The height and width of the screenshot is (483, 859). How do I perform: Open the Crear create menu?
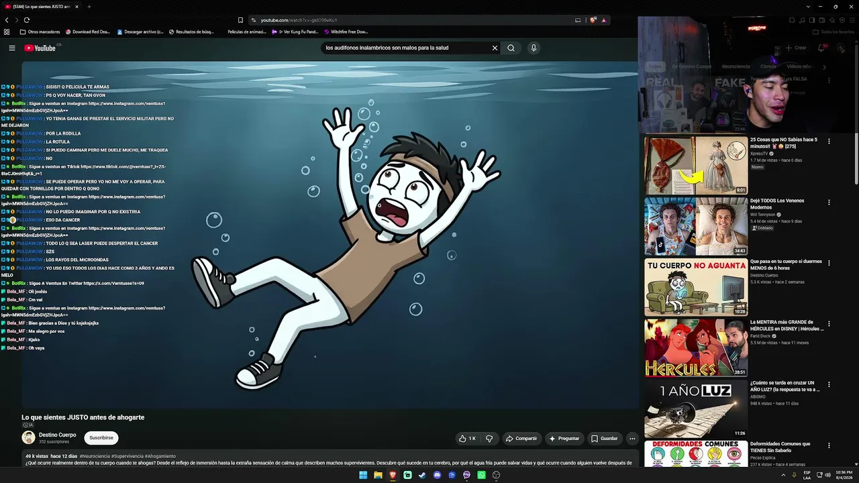796,48
